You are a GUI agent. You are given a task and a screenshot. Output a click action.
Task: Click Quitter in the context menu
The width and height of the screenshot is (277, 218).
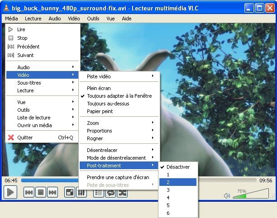tap(25, 137)
